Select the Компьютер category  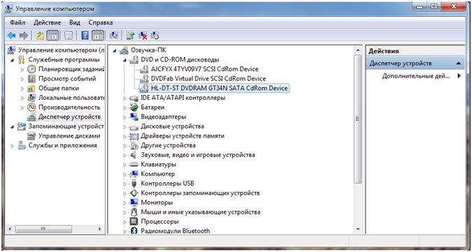click(x=158, y=174)
